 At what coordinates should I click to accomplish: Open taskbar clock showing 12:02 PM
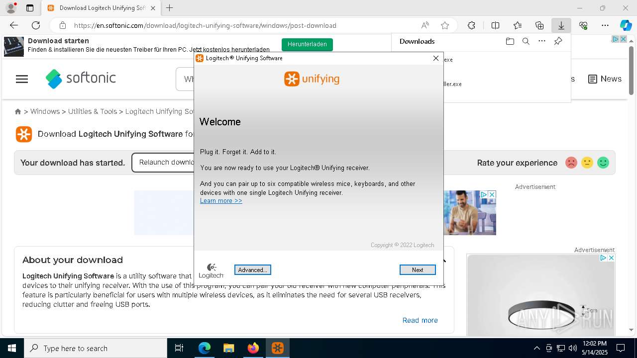click(x=594, y=348)
